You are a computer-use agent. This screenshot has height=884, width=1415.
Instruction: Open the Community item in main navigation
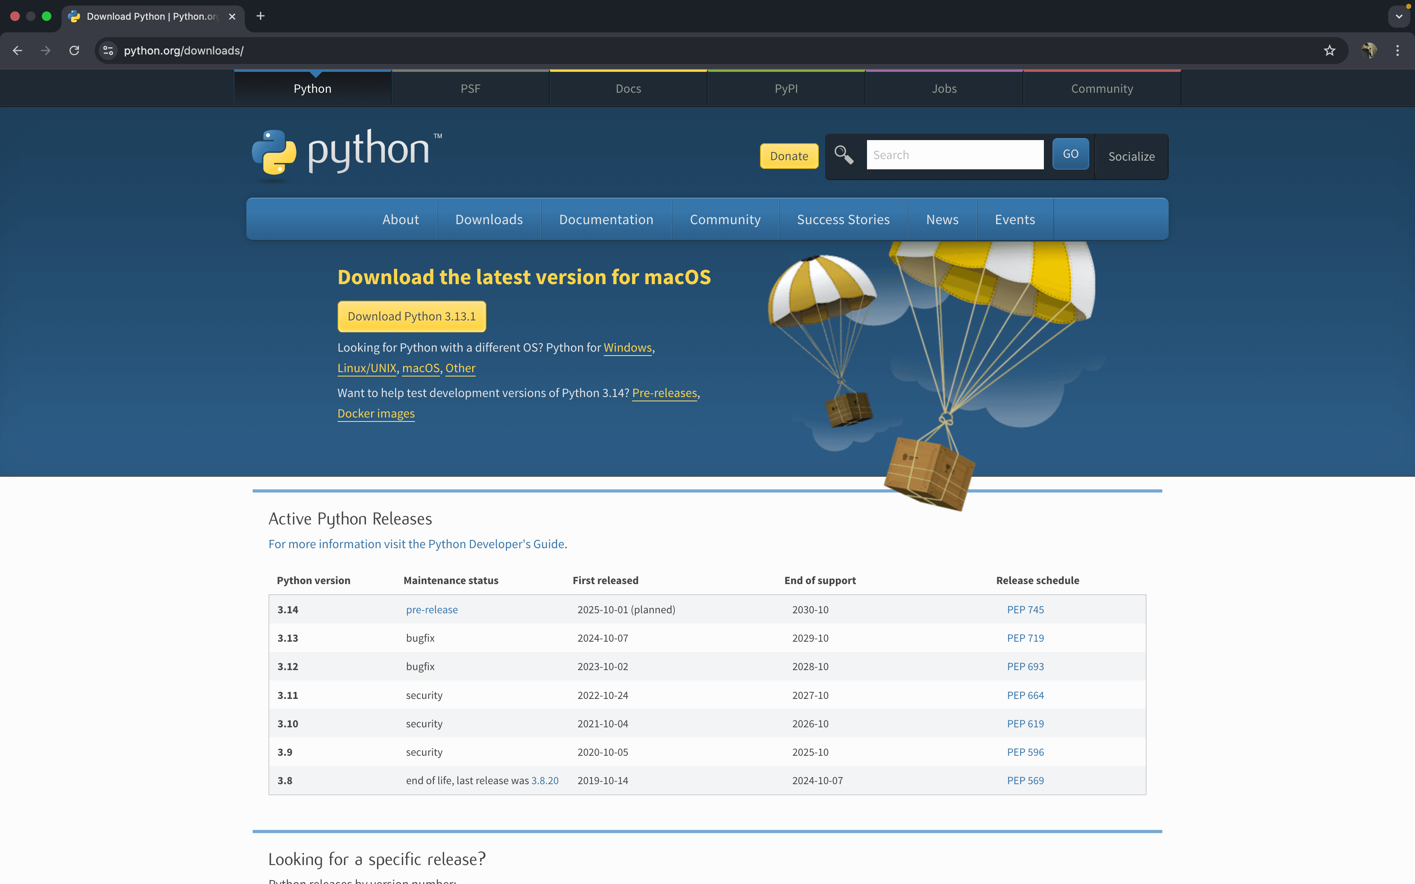(x=725, y=219)
